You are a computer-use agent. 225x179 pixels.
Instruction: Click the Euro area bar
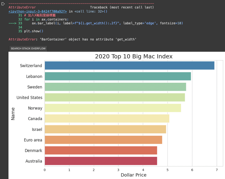point(104,140)
